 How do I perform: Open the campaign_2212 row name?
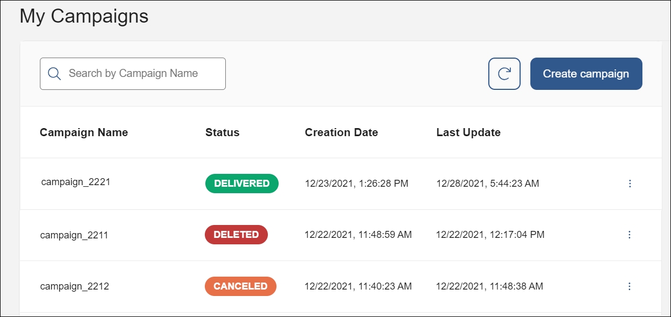point(74,286)
